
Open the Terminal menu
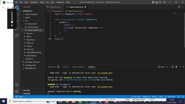click(x=60, y=2)
